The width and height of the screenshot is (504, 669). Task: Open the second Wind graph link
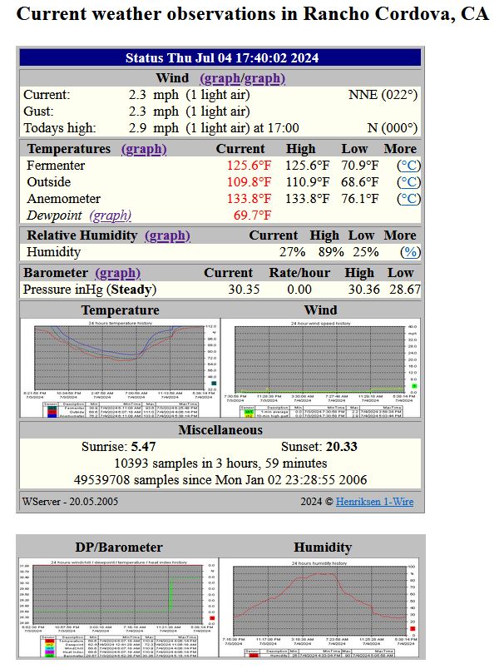pyautogui.click(x=263, y=78)
